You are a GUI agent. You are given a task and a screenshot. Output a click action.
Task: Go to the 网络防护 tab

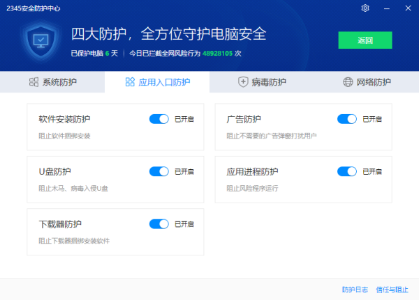pos(367,82)
